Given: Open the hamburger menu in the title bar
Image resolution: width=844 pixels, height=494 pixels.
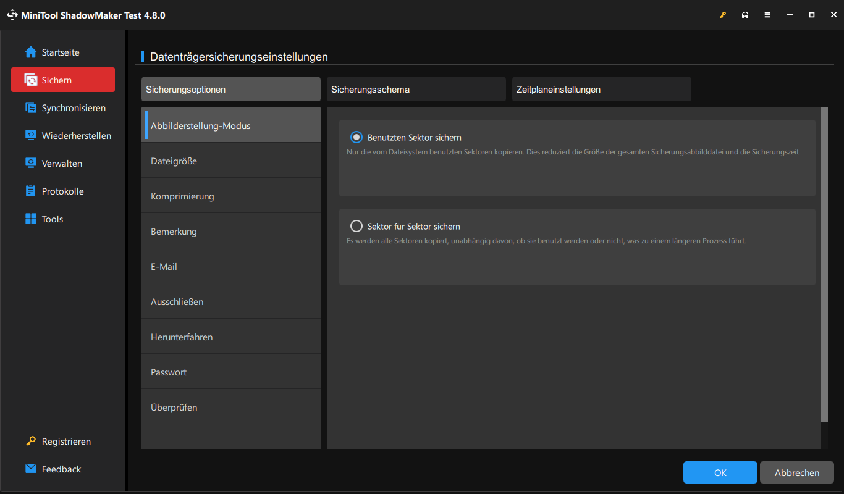Looking at the screenshot, I should pyautogui.click(x=767, y=14).
